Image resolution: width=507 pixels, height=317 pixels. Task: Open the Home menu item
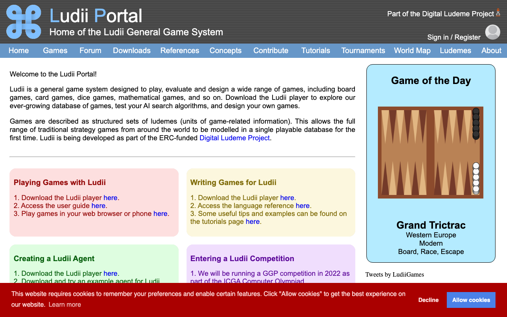[x=19, y=51]
